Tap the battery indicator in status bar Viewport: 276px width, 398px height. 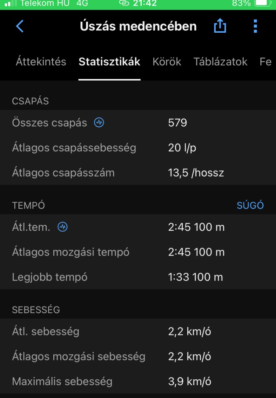pos(263,4)
